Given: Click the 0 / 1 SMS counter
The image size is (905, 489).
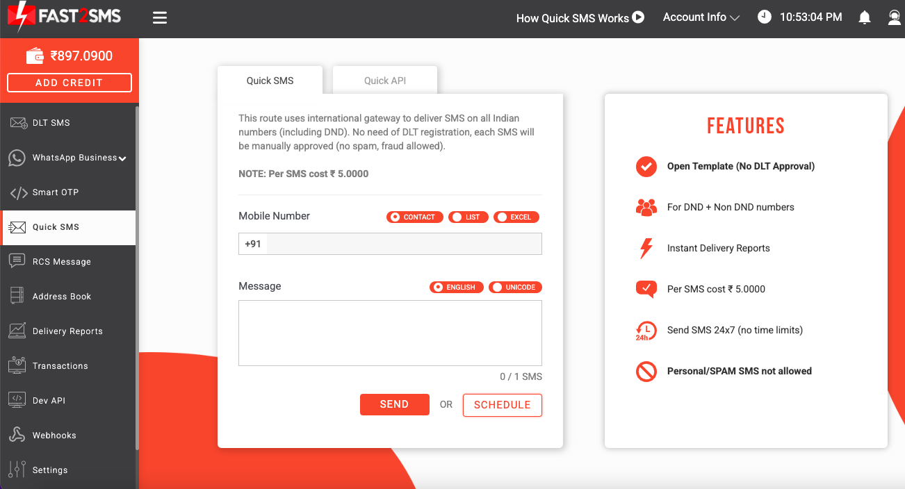Looking at the screenshot, I should [521, 376].
